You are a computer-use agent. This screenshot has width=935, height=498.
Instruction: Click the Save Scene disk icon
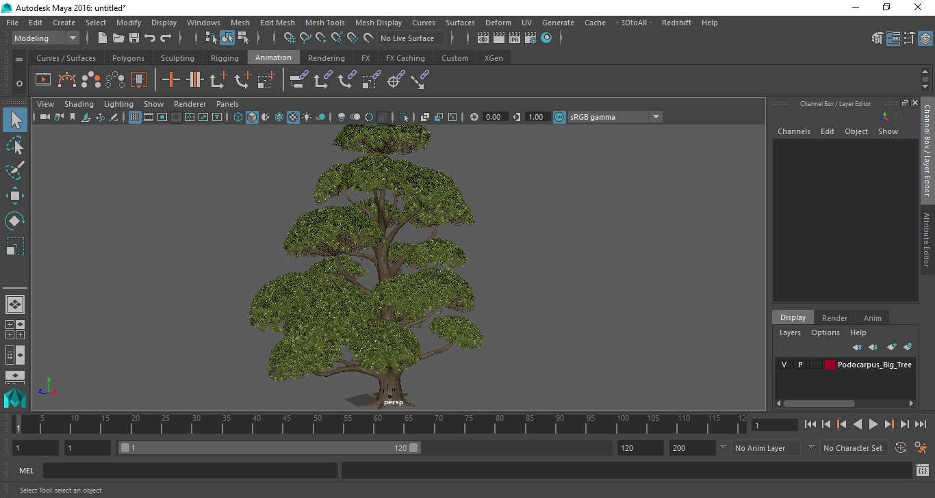[134, 38]
